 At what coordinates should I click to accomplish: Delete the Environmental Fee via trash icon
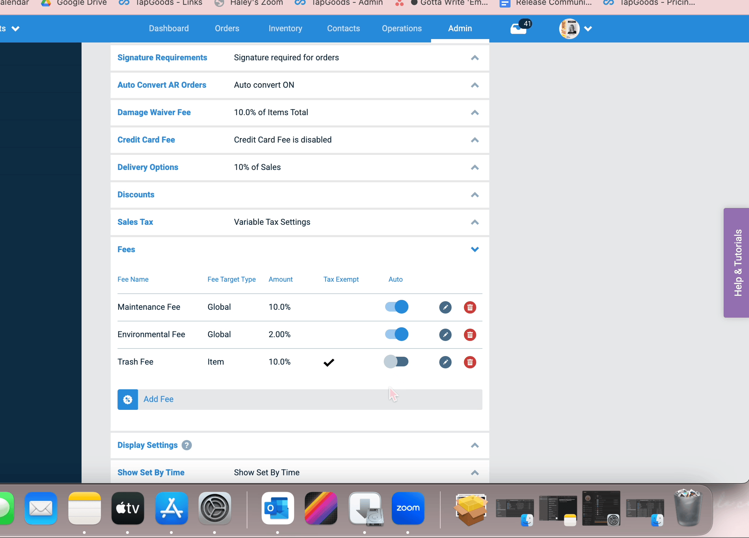pos(470,334)
